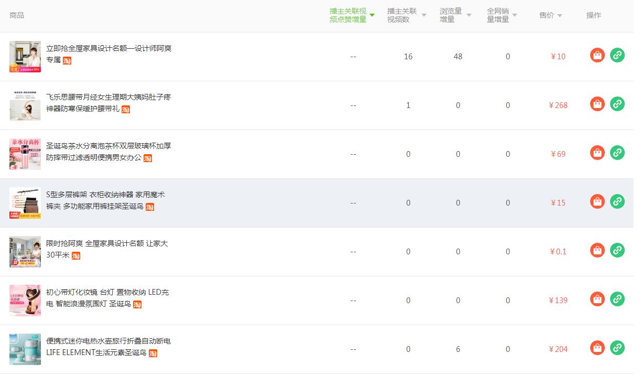Image resolution: width=641 pixels, height=375 pixels.
Task: Click the shopping bag icon for ¥204 product
Action: (x=597, y=348)
